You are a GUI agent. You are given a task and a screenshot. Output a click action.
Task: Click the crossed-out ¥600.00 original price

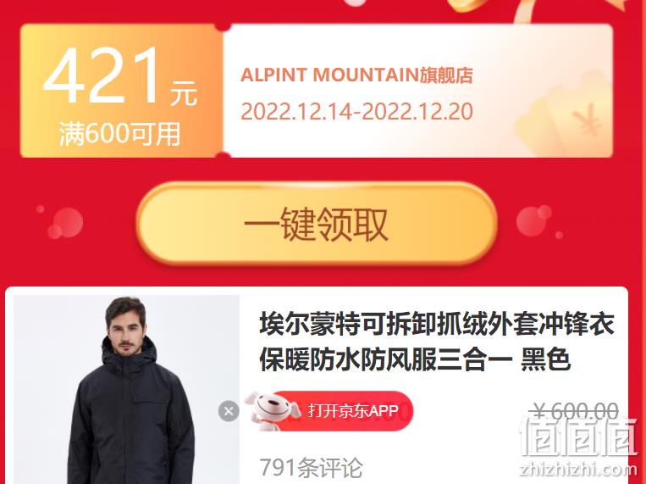[574, 411]
